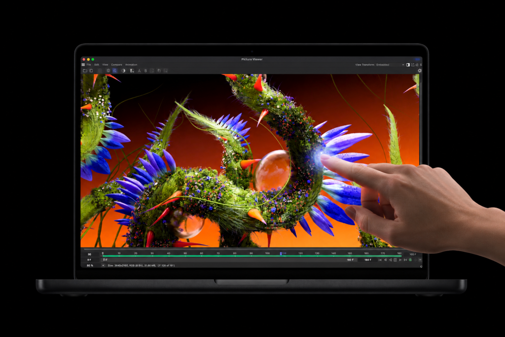Click the dimmed zoom magnifier toolbar icon

(x=100, y=71)
